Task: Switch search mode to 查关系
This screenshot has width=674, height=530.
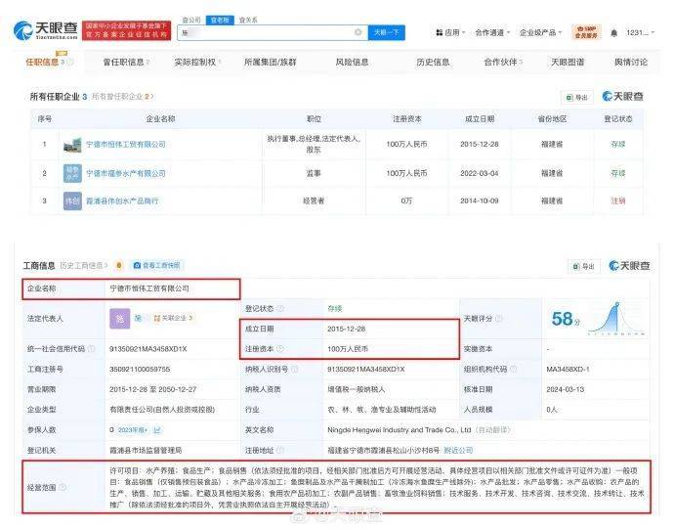Action: 248,20
